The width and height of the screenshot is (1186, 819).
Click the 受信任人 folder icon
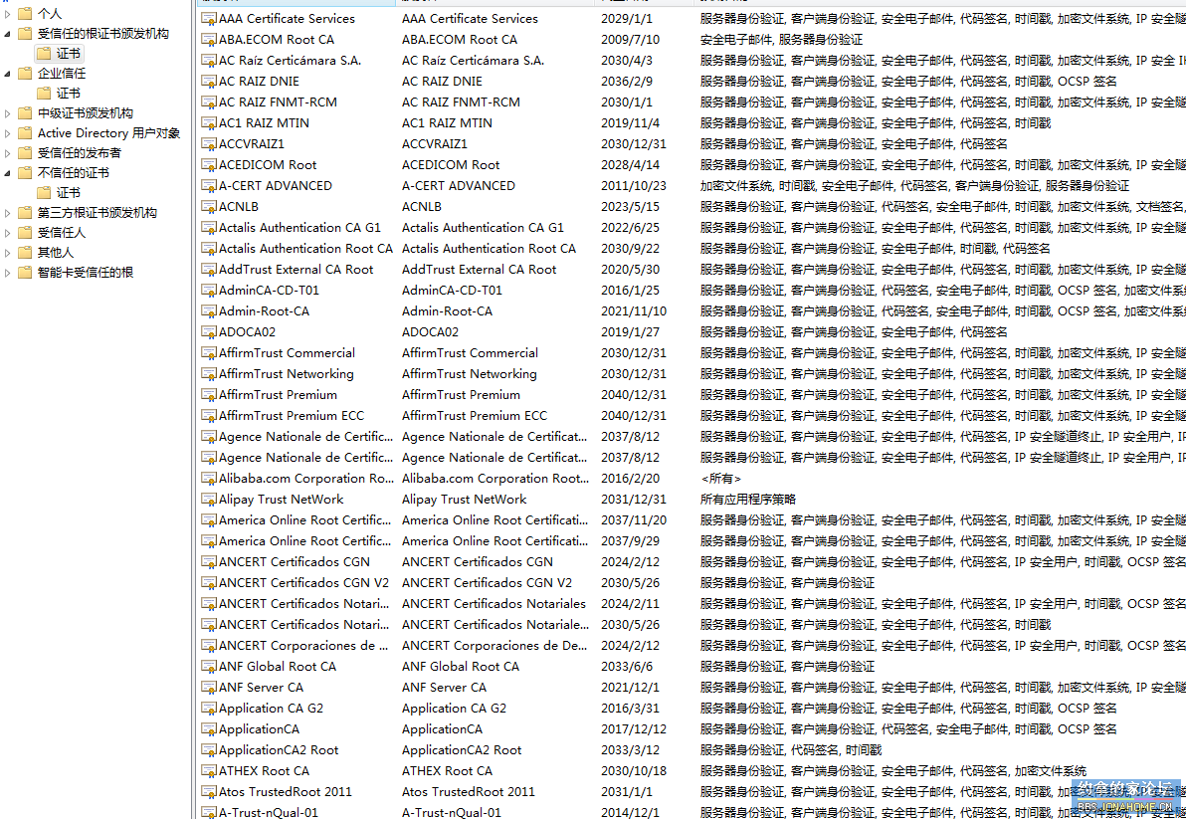(x=25, y=233)
